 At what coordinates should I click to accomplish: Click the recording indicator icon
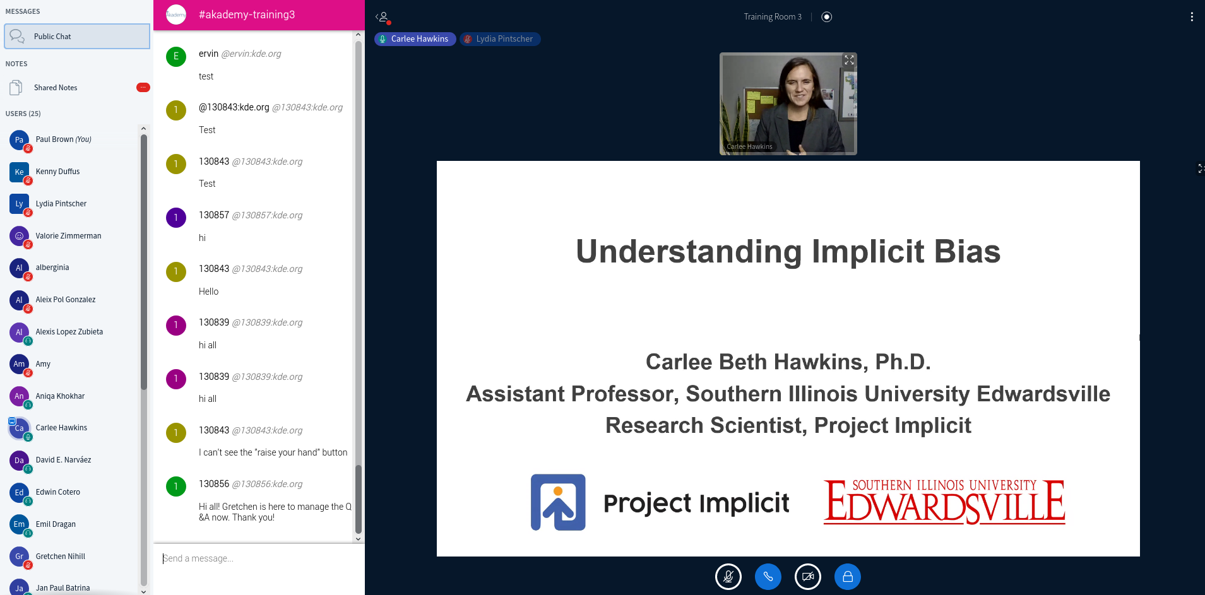click(826, 17)
